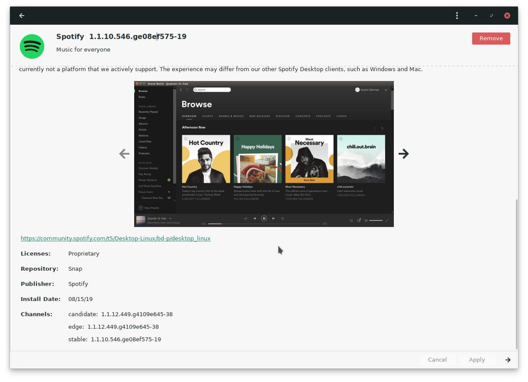Click the Proprietary license value

tap(84, 253)
